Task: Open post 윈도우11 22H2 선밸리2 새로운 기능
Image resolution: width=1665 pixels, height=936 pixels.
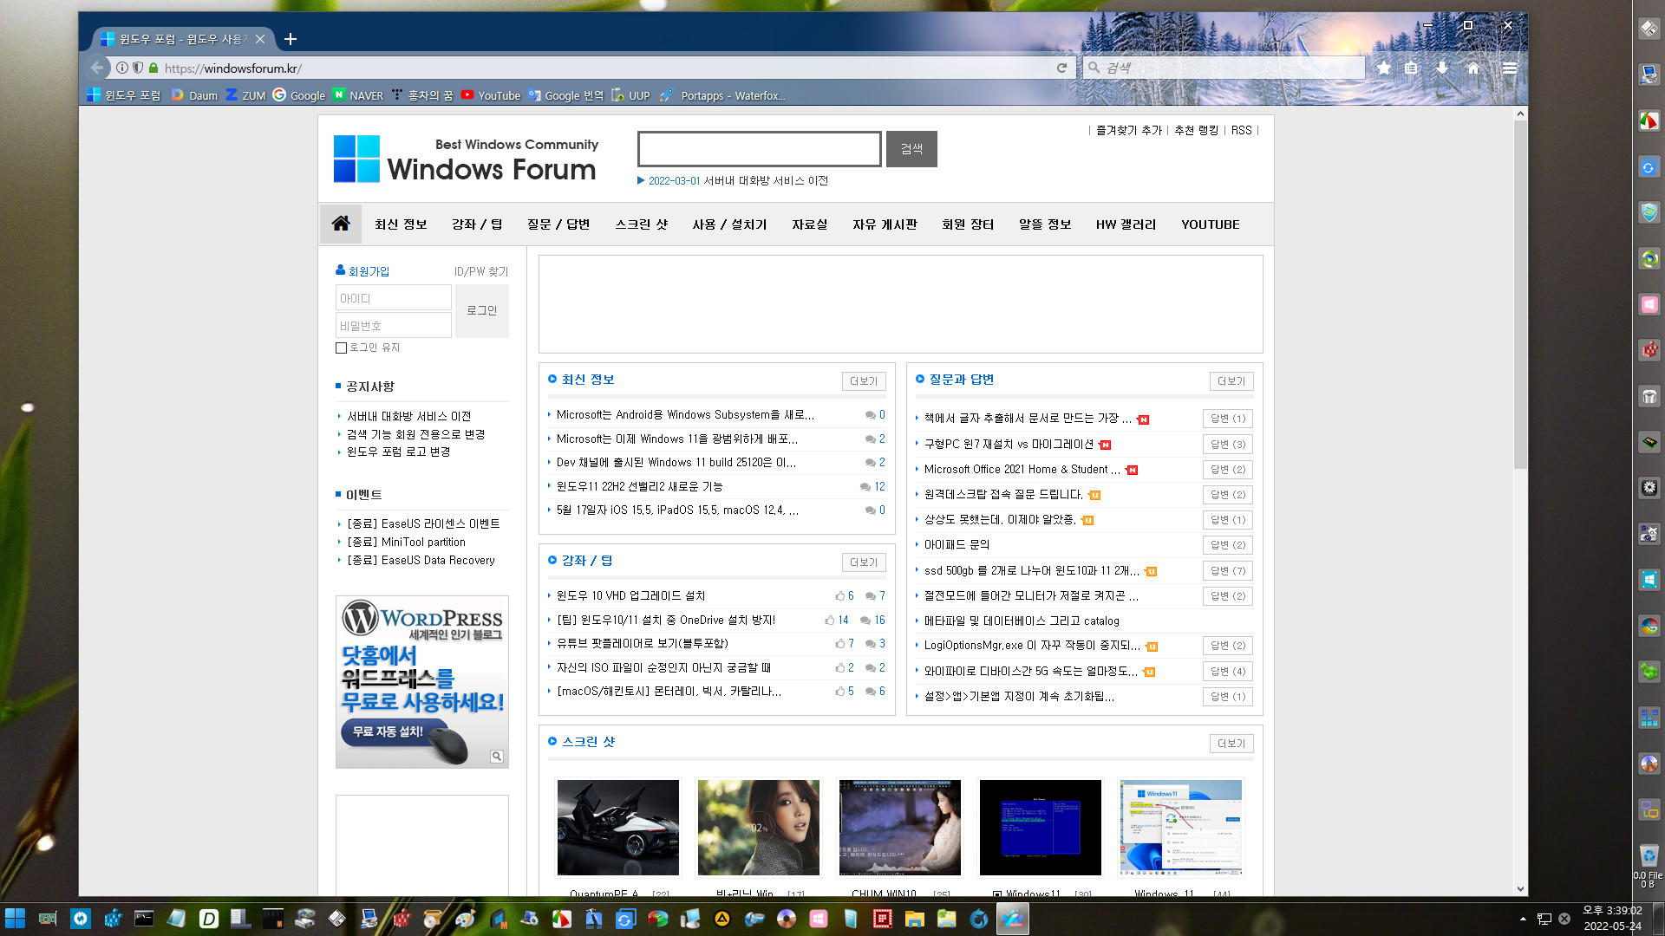Action: click(639, 486)
